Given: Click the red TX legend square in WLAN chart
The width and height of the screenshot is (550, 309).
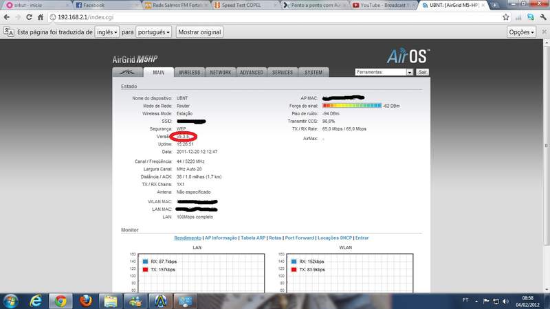Looking at the screenshot, I should [294, 269].
